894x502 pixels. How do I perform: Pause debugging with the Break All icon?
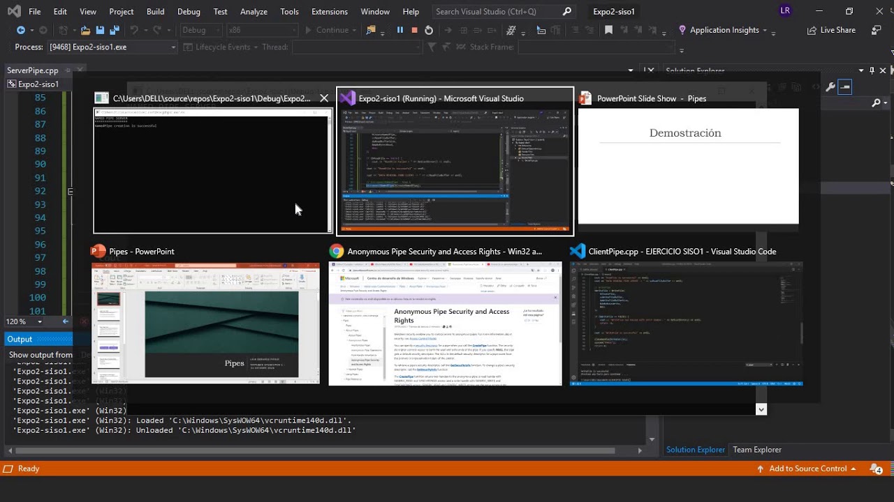click(x=400, y=30)
